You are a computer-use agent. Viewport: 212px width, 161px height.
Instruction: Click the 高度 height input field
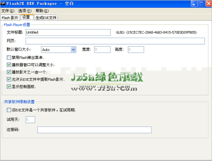point(136,50)
